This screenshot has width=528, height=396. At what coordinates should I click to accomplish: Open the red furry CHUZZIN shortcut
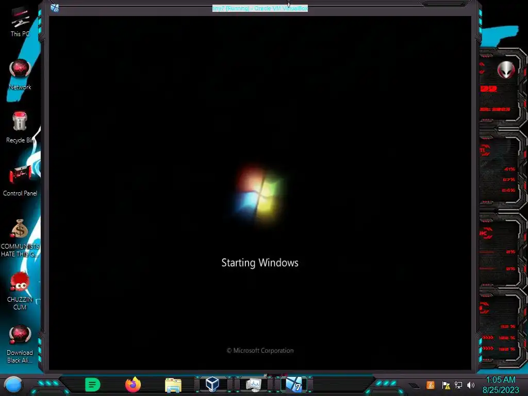[20, 291]
